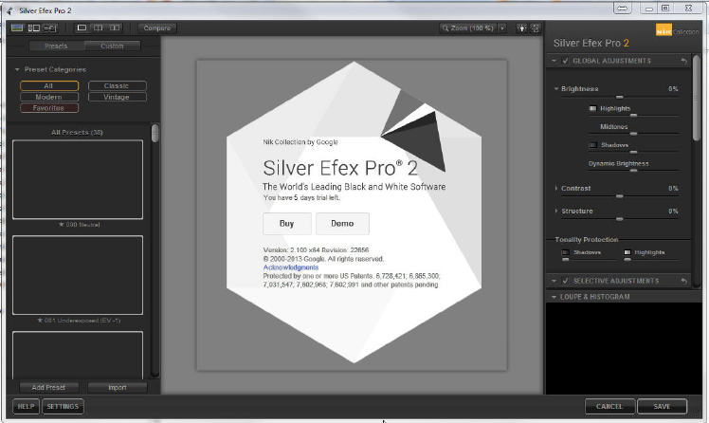709x423 pixels.
Task: Click the Silver Efex Pro window title icon
Action: coord(9,10)
